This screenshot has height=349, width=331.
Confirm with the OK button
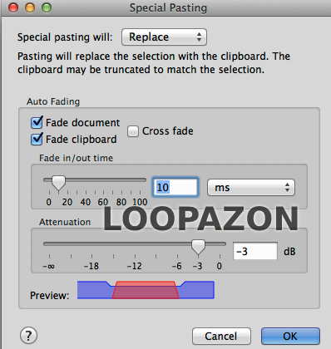290,337
